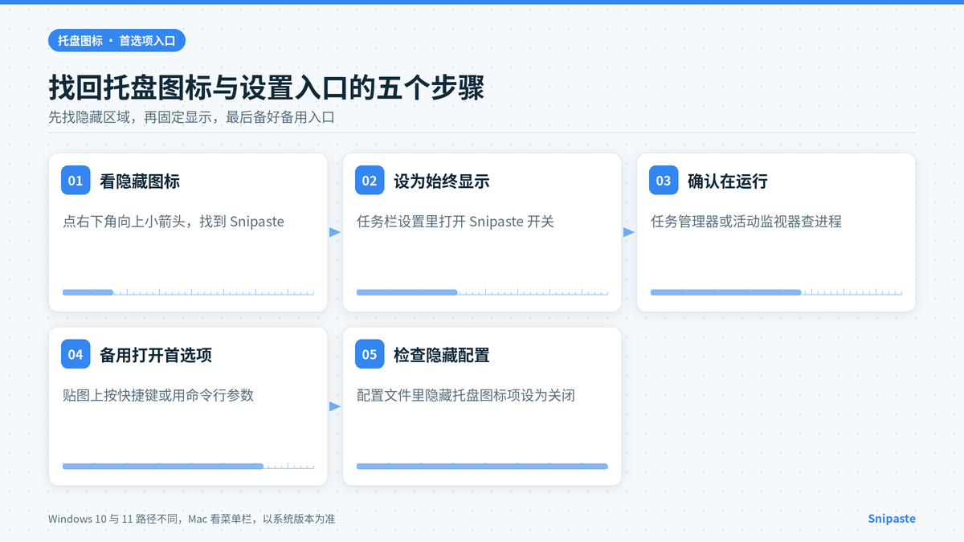The image size is (964, 542).
Task: Click the arrow between steps 01 and 02
Action: pyautogui.click(x=335, y=233)
